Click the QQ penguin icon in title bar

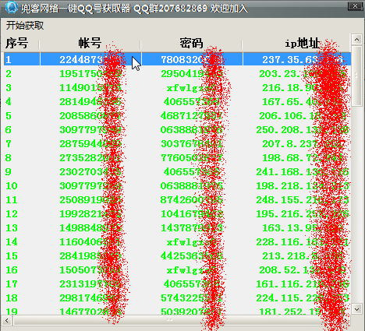click(x=12, y=7)
